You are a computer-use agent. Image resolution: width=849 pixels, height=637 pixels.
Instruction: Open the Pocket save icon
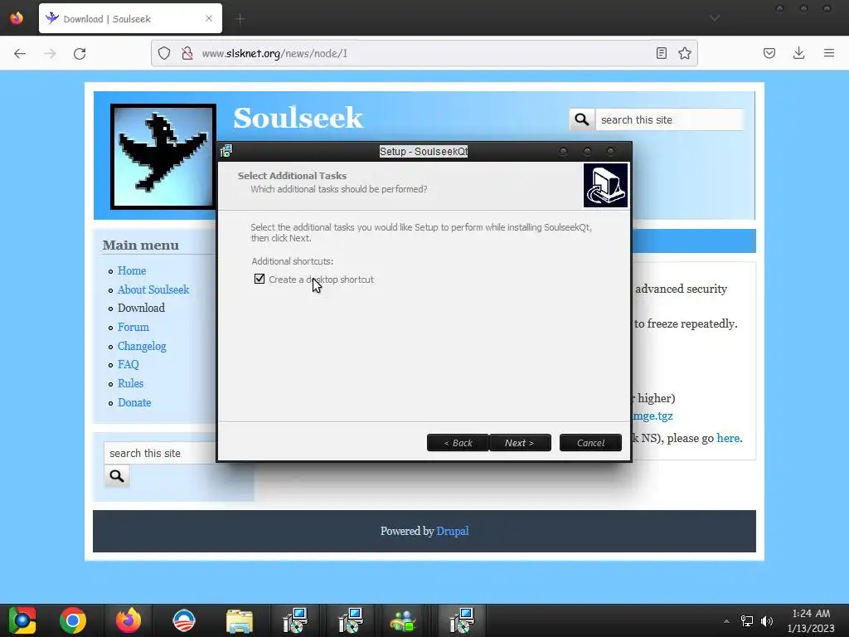click(769, 53)
